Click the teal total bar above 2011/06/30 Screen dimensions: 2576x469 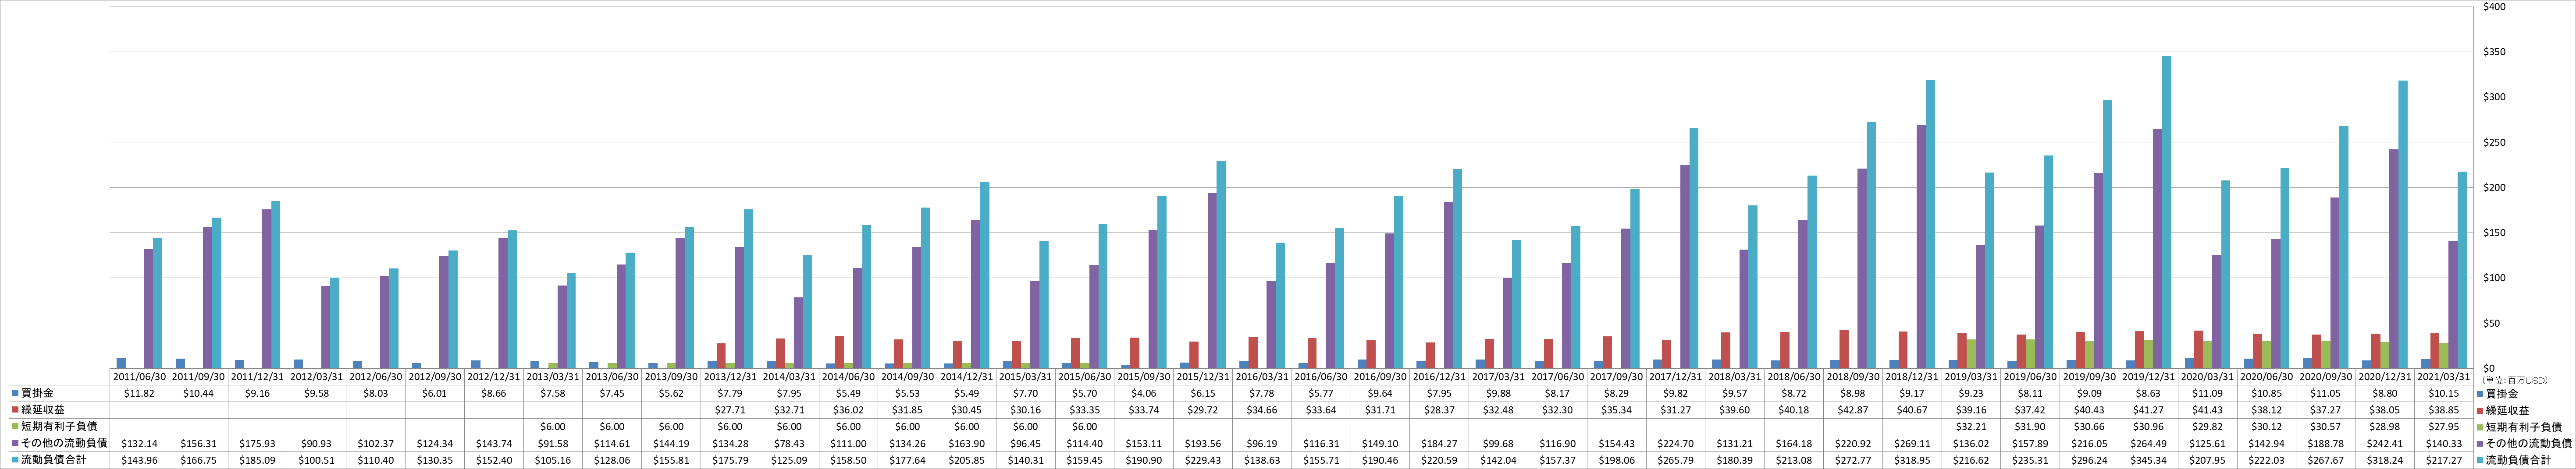click(x=157, y=303)
